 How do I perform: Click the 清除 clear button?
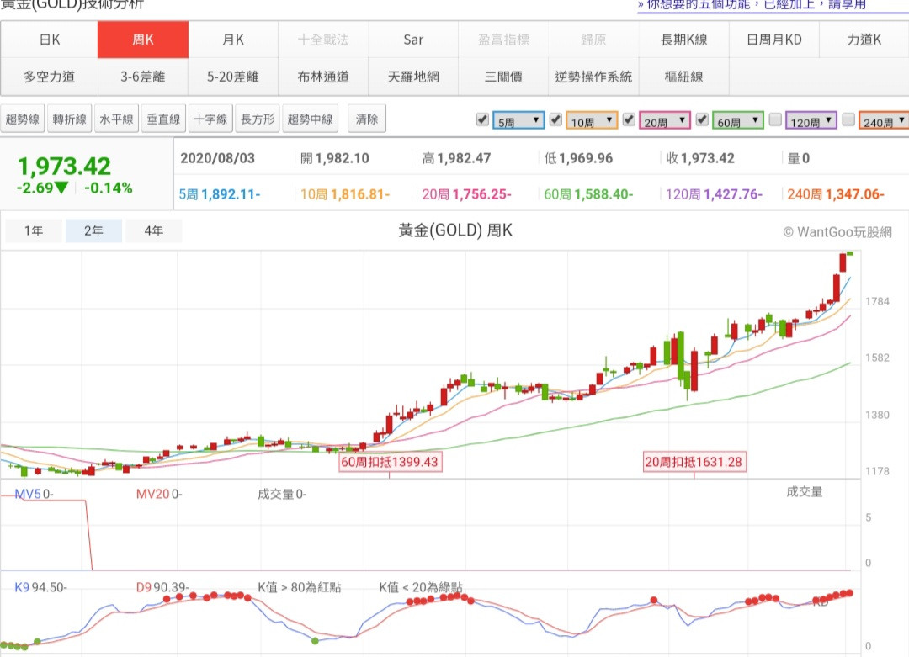coord(367,119)
